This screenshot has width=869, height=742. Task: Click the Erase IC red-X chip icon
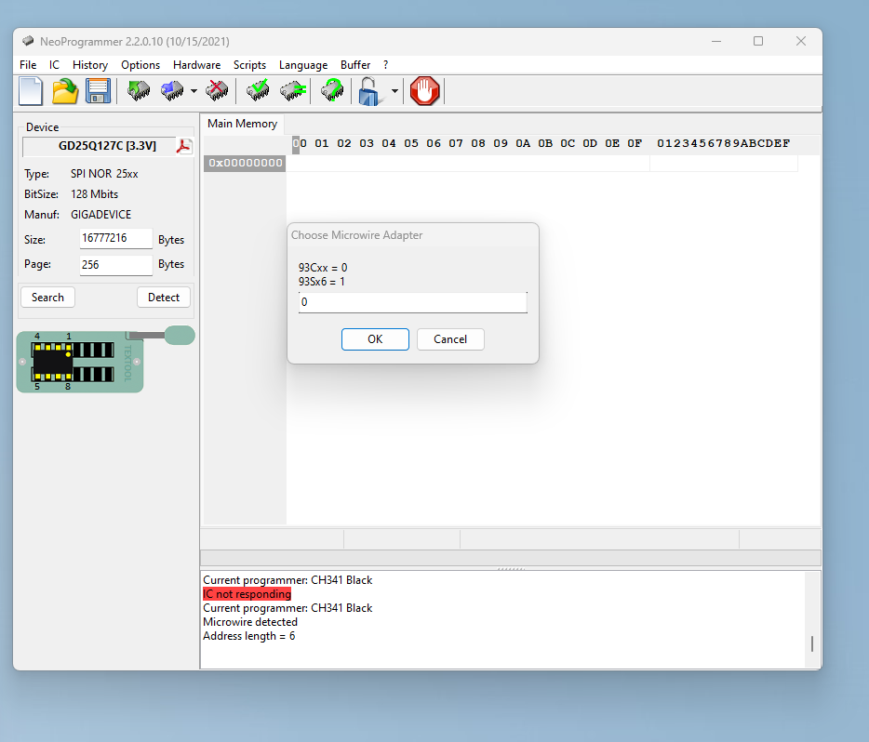pos(216,90)
